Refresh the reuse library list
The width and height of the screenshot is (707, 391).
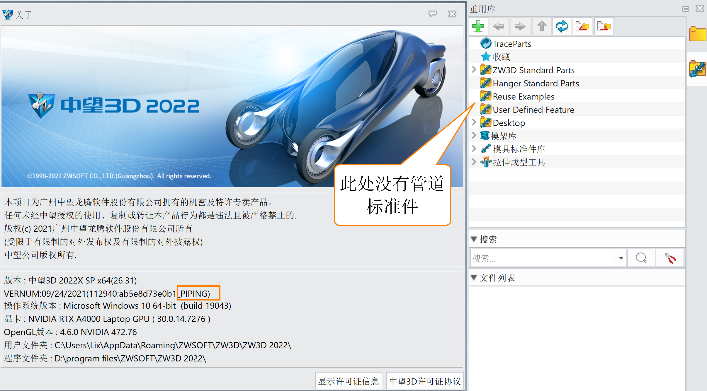[562, 26]
